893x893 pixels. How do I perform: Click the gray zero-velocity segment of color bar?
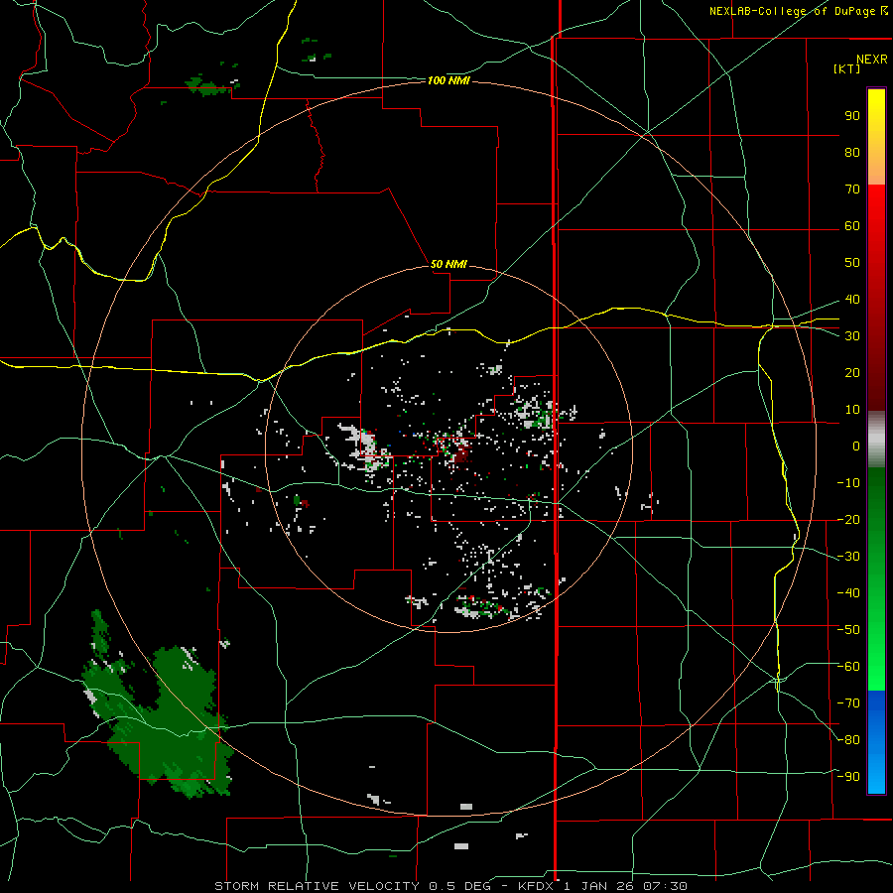point(876,440)
